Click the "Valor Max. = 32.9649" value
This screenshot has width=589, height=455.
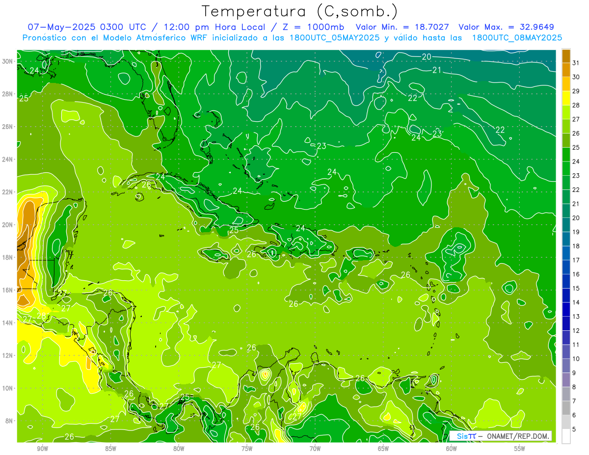pyautogui.click(x=507, y=27)
